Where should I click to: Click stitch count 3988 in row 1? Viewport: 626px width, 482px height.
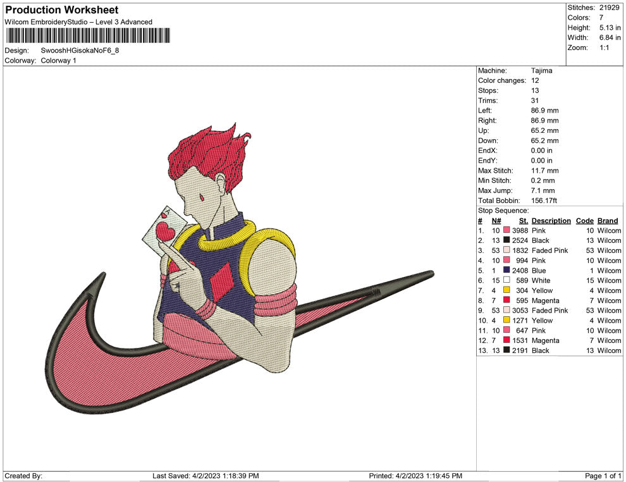coord(520,230)
